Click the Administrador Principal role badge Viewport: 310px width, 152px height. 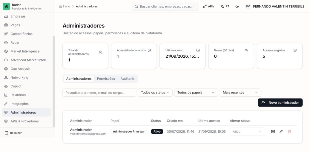point(129,132)
